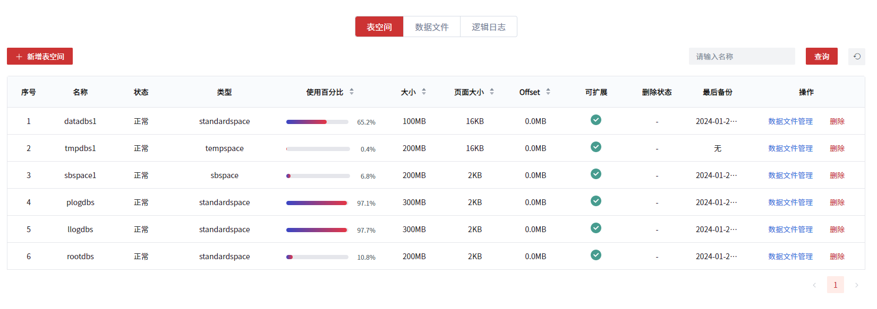Viewport: 877px width, 309px height.
Task: Click the usage progress bar for llogdbs
Action: [x=317, y=230]
